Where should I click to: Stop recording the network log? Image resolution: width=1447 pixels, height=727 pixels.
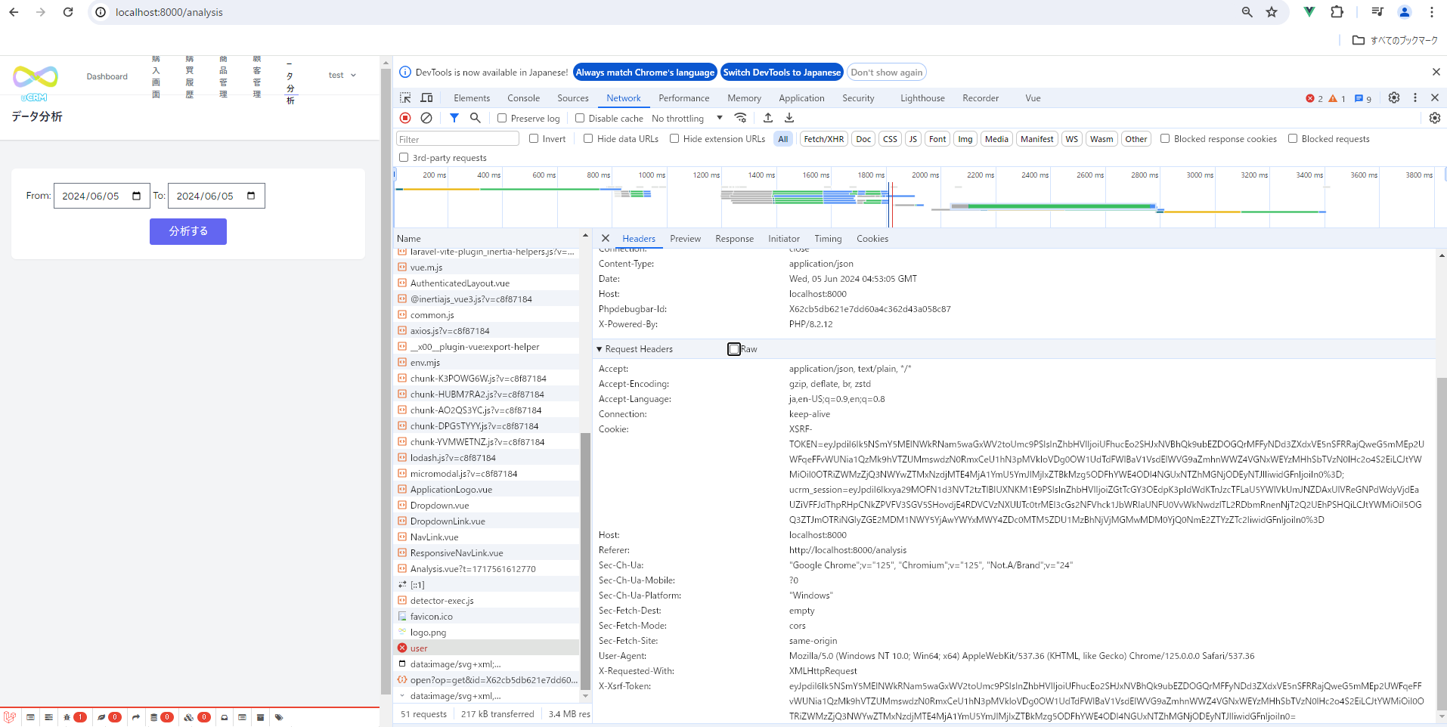405,118
